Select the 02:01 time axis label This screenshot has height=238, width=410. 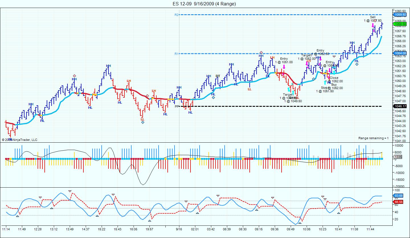[195, 229]
